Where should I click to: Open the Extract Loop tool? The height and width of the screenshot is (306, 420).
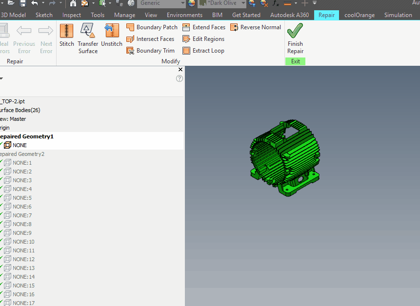[187, 50]
